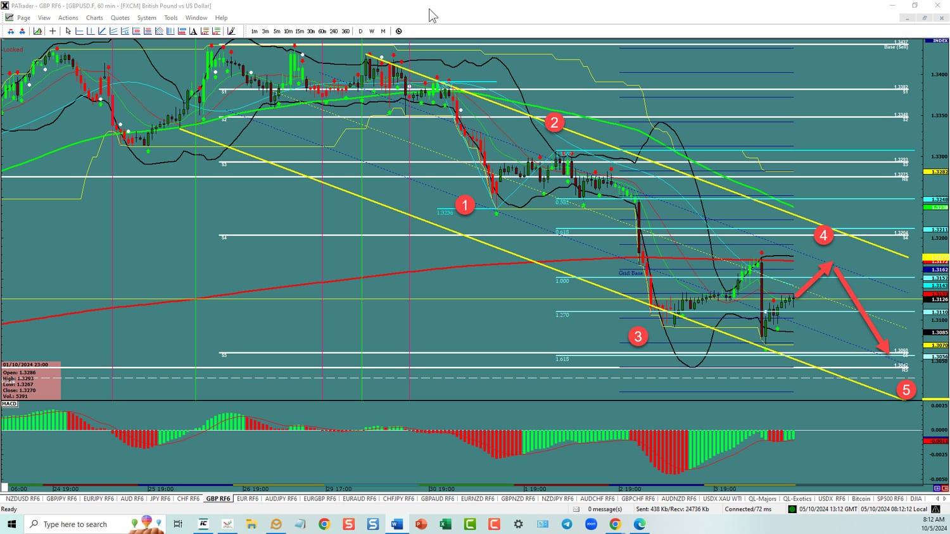Switch to 30m timeframe
This screenshot has height=534, width=950.
tap(311, 31)
